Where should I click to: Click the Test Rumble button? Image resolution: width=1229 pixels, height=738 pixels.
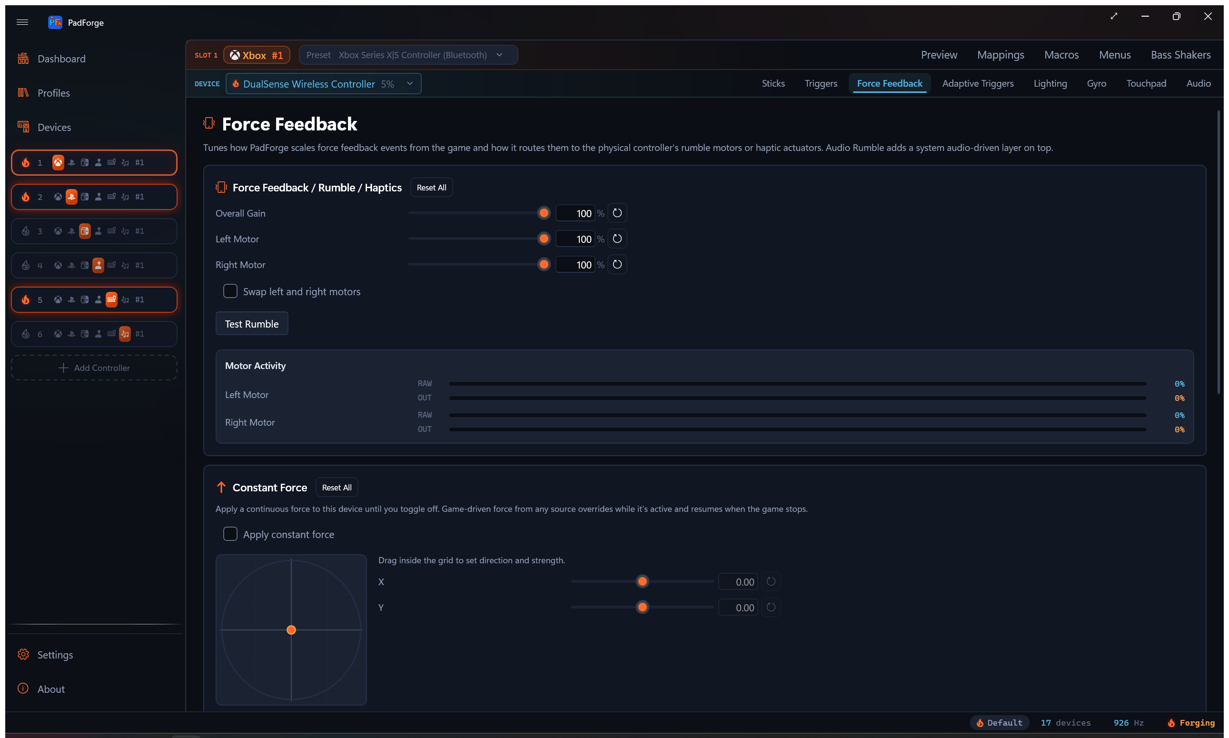pos(252,324)
